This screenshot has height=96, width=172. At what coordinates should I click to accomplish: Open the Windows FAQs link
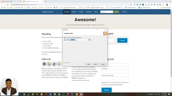[x=48, y=43]
